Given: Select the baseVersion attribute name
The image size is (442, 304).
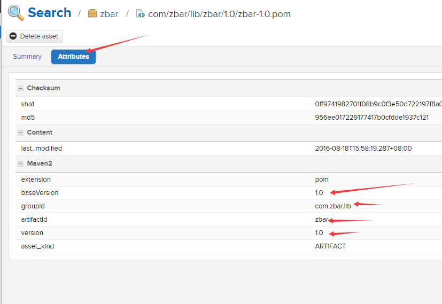Looking at the screenshot, I should 40,193.
